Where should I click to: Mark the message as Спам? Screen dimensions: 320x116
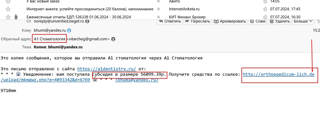tap(258, 21)
